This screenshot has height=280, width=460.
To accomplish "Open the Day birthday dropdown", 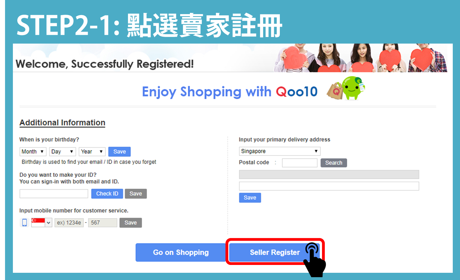I will 63,152.
